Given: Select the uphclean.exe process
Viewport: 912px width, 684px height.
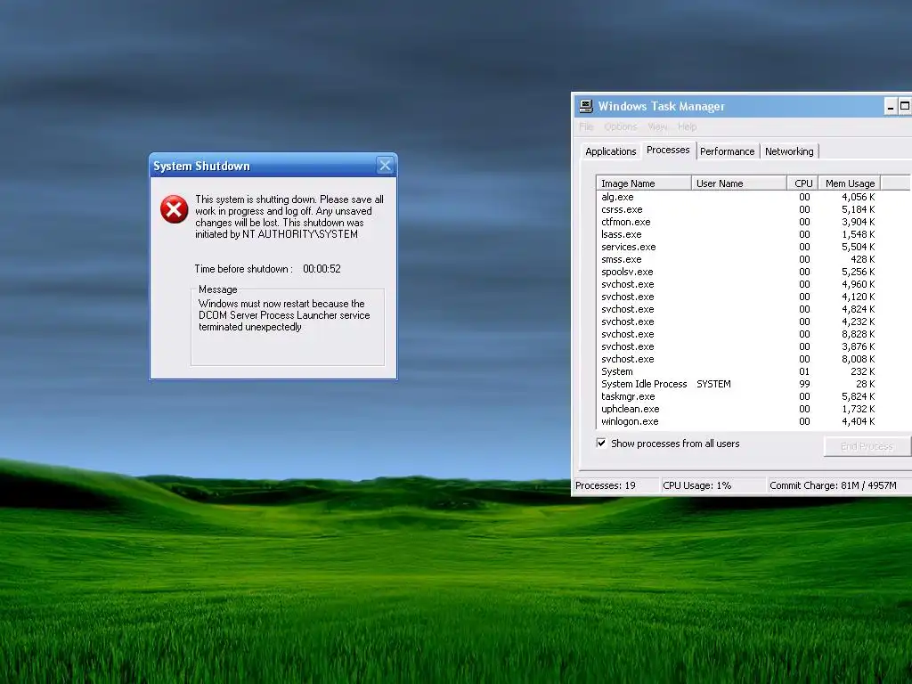Looking at the screenshot, I should coord(738,409).
